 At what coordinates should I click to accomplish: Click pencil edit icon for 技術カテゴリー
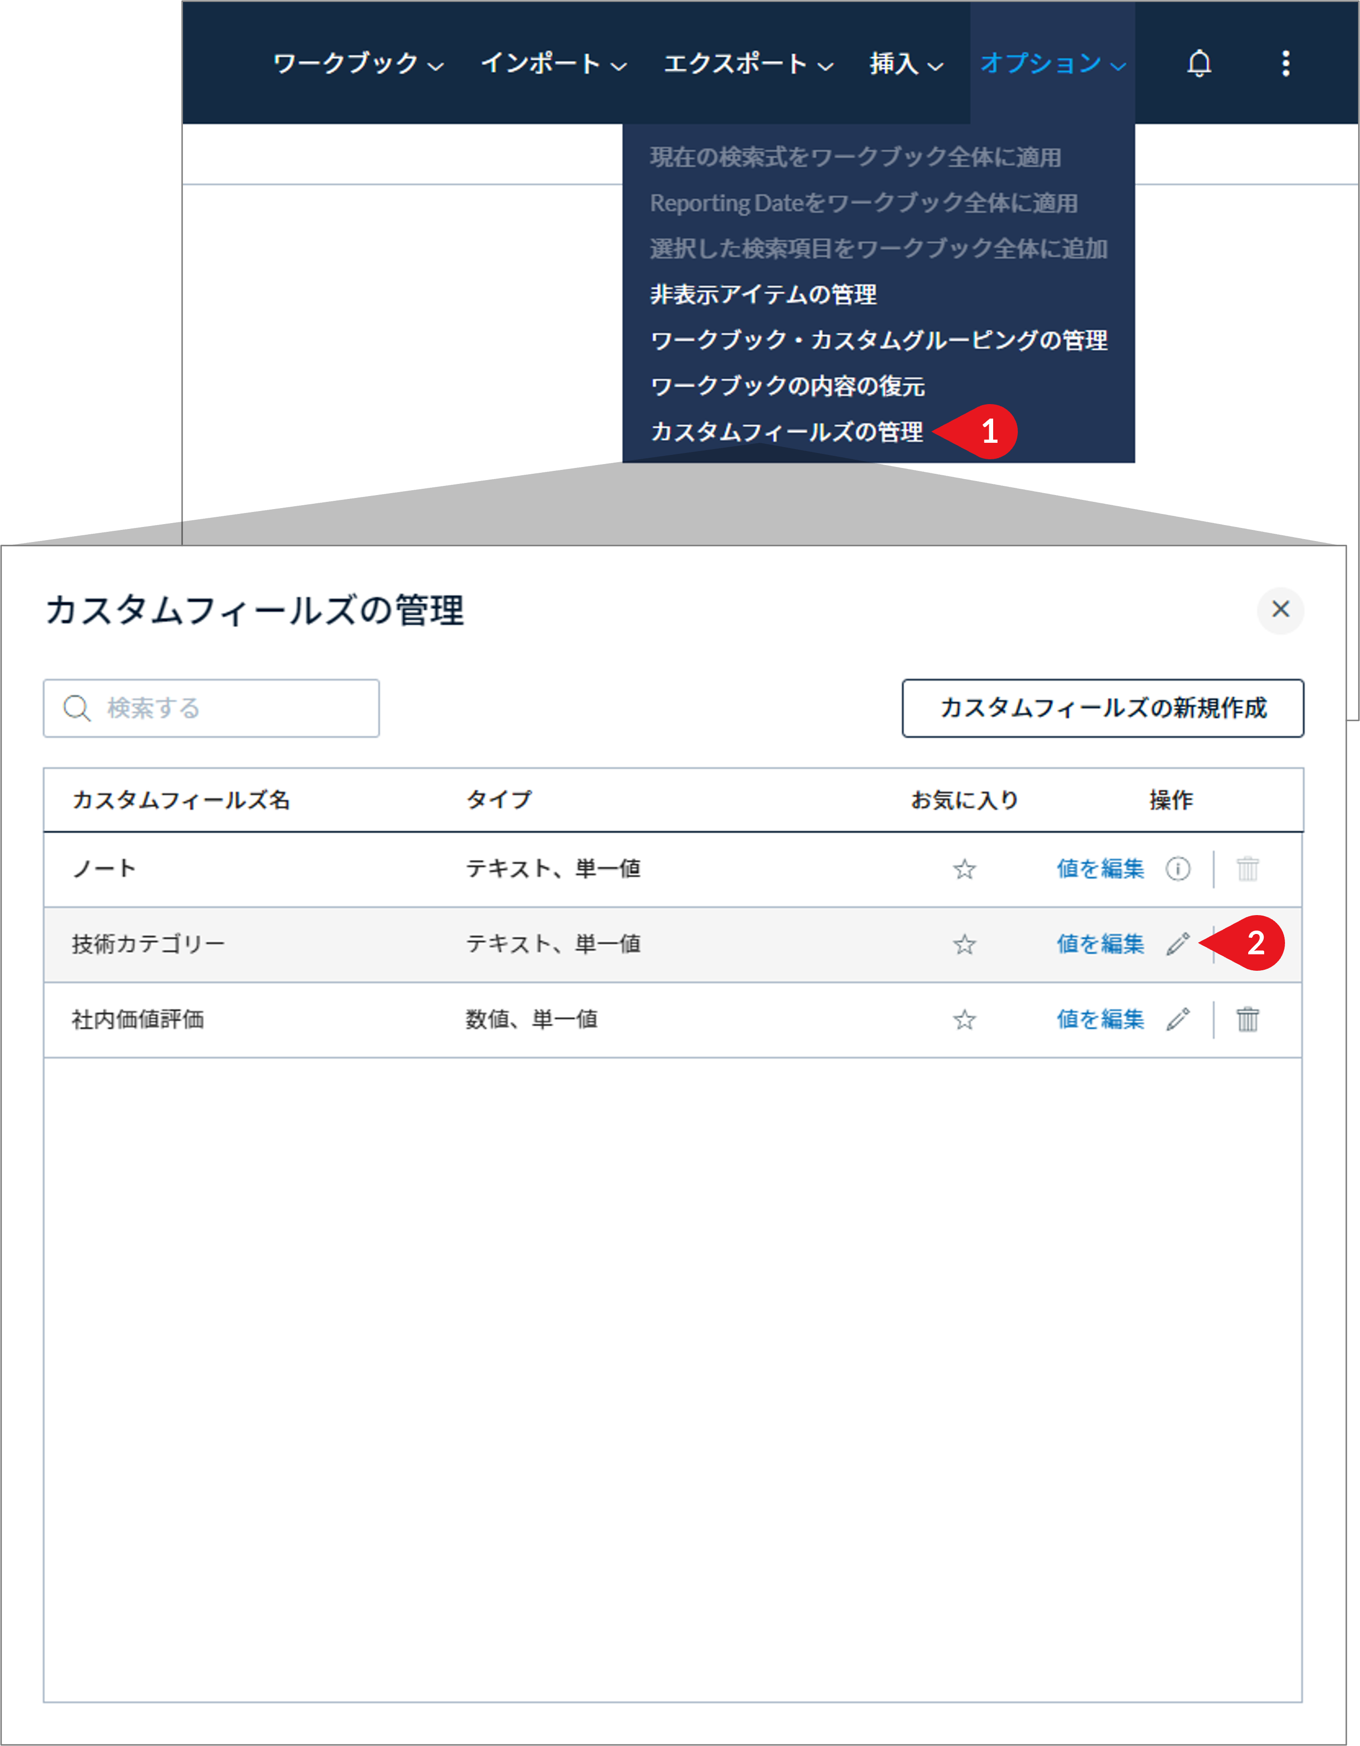[x=1178, y=944]
